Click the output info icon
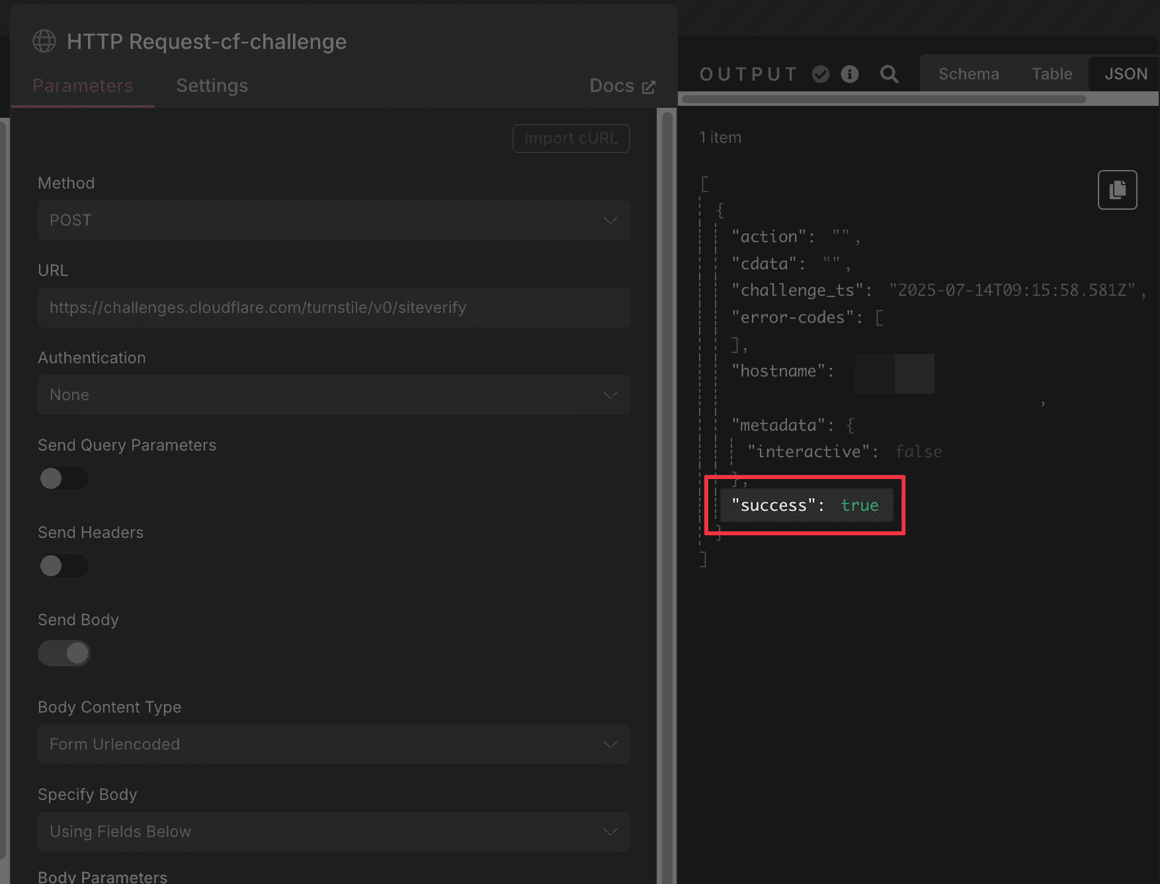 pyautogui.click(x=850, y=74)
